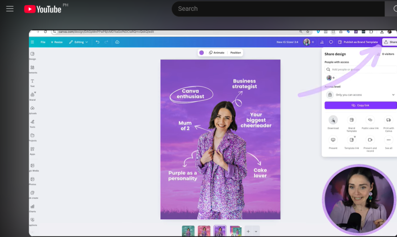397x237 pixels.
Task: Open the Brand panel
Action: pos(32,96)
